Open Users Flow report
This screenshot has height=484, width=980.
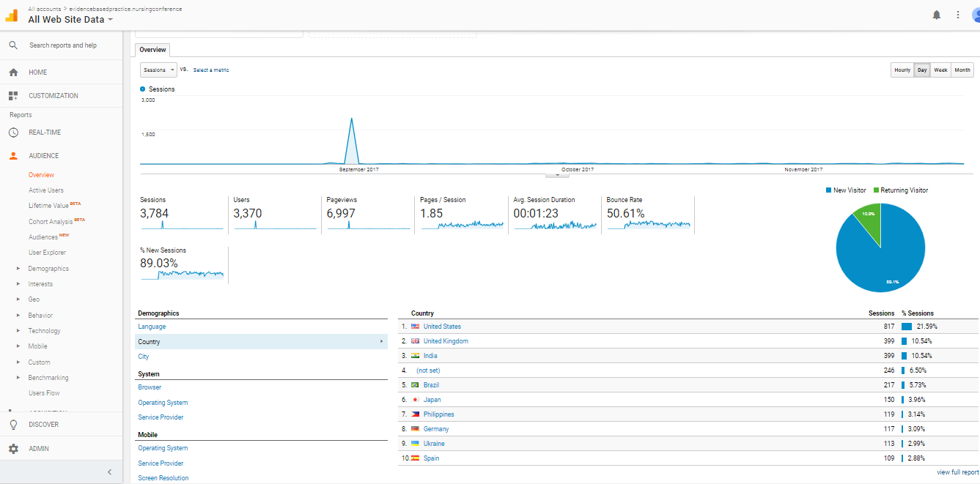click(44, 393)
